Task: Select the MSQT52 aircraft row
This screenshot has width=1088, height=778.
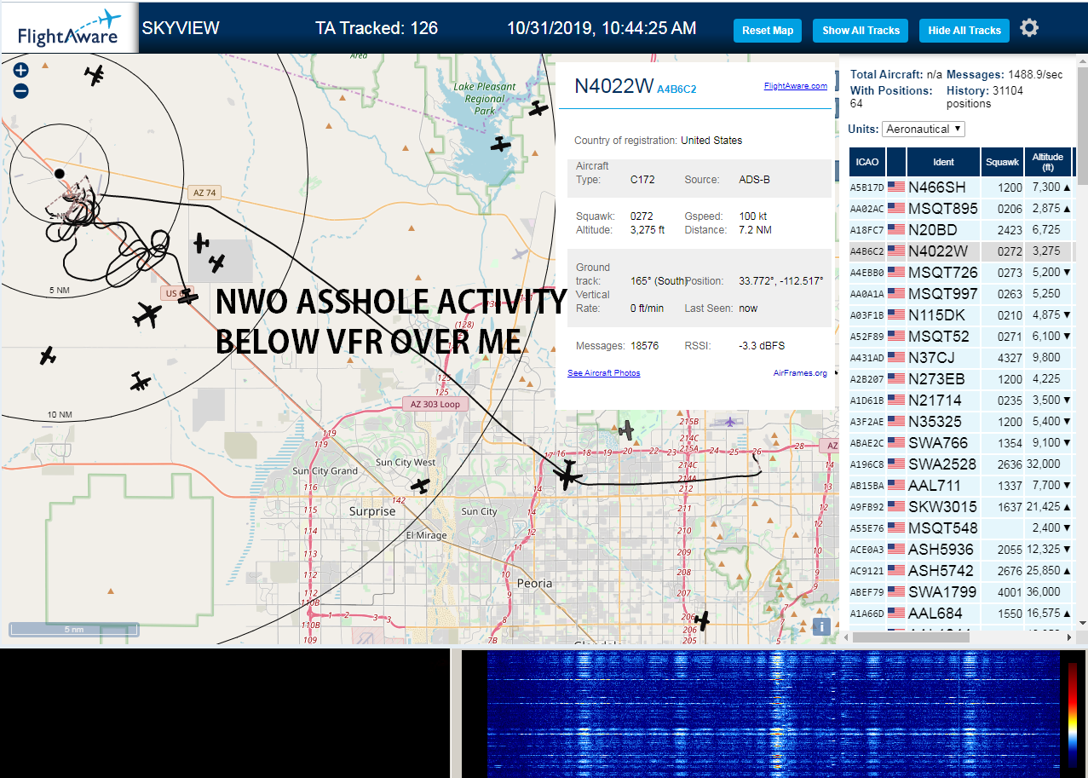Action: pyautogui.click(x=961, y=336)
